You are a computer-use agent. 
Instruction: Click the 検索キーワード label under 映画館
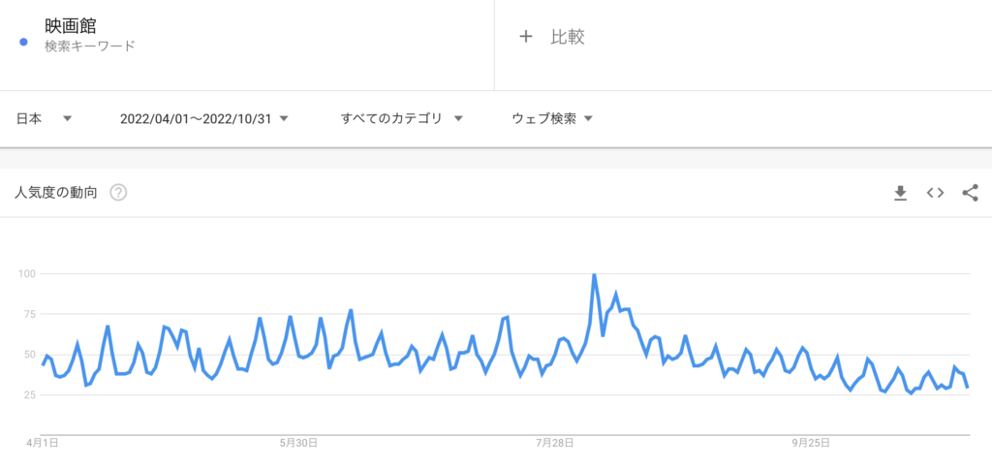(90, 47)
